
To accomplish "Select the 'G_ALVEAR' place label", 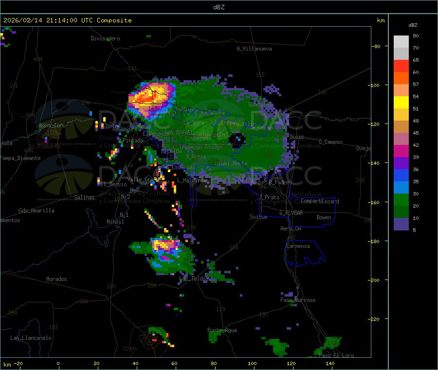I will tap(291, 213).
